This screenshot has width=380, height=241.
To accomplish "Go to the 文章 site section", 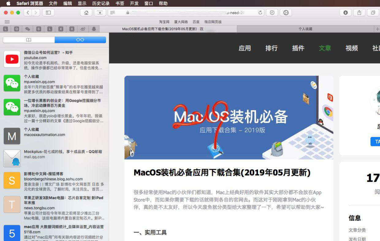I will pos(325,48).
